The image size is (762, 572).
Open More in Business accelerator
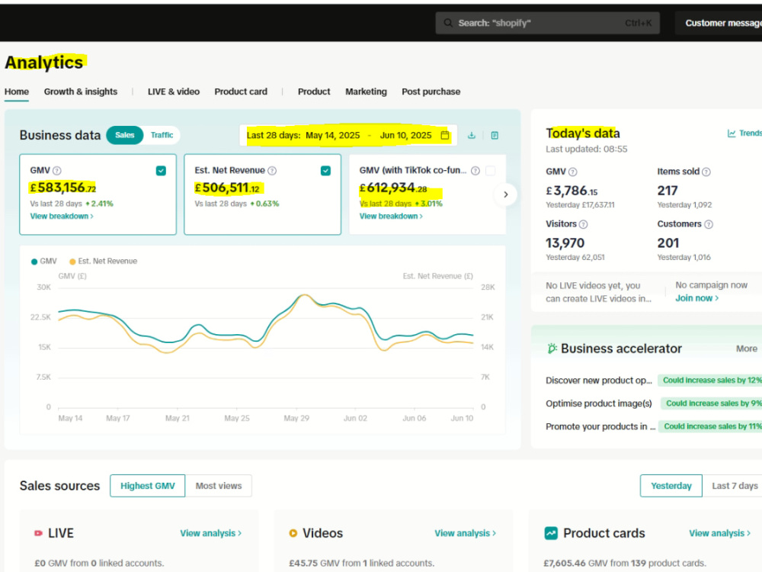coord(747,349)
